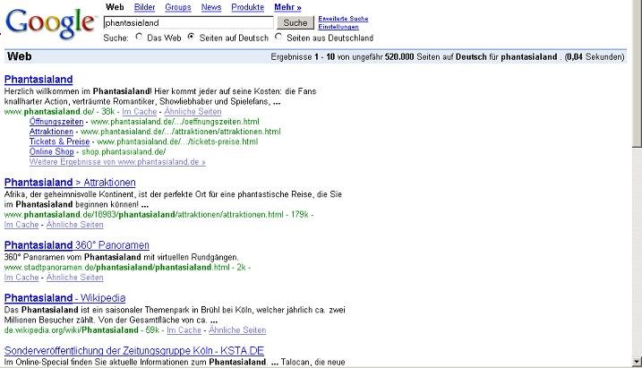Screen dimensions: 642x368
Task: Open the News search tab
Action: point(211,7)
